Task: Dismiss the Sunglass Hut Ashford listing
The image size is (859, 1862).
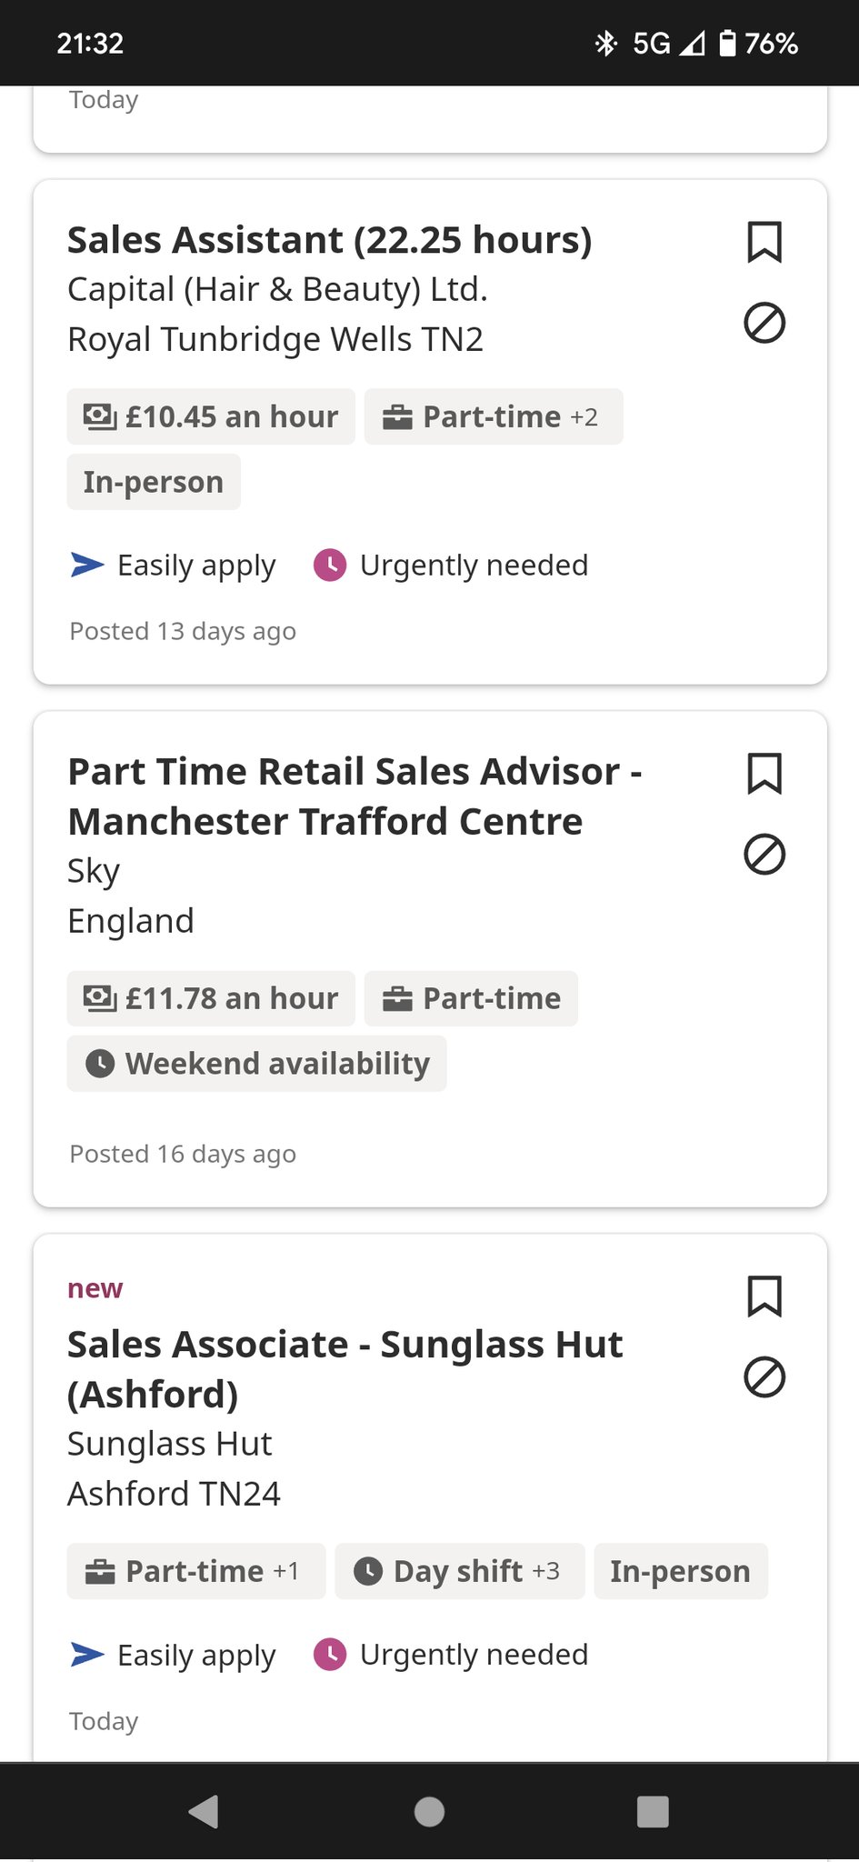Action: 764,1376
